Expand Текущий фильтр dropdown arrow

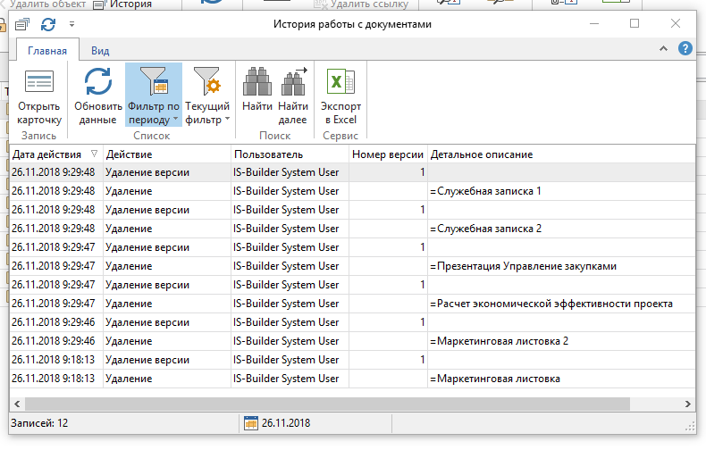(x=227, y=120)
